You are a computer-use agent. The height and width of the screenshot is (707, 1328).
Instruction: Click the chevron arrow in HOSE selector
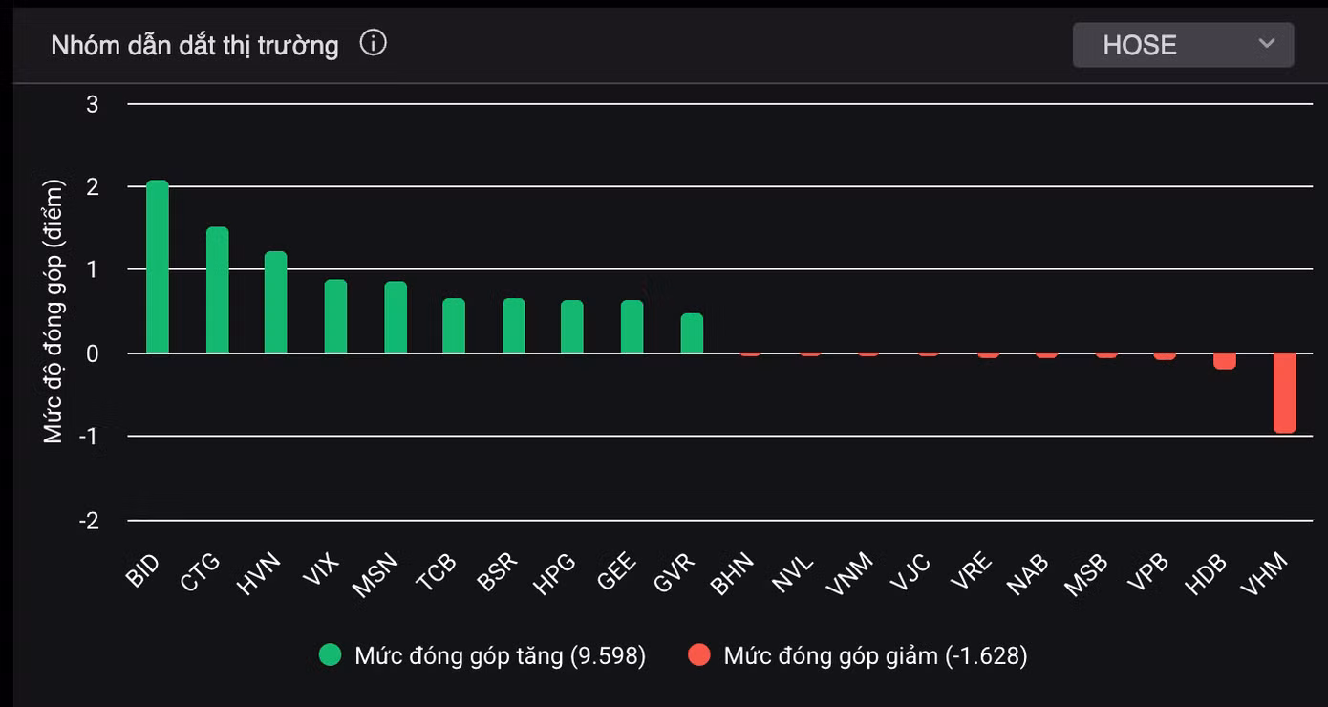pyautogui.click(x=1267, y=44)
